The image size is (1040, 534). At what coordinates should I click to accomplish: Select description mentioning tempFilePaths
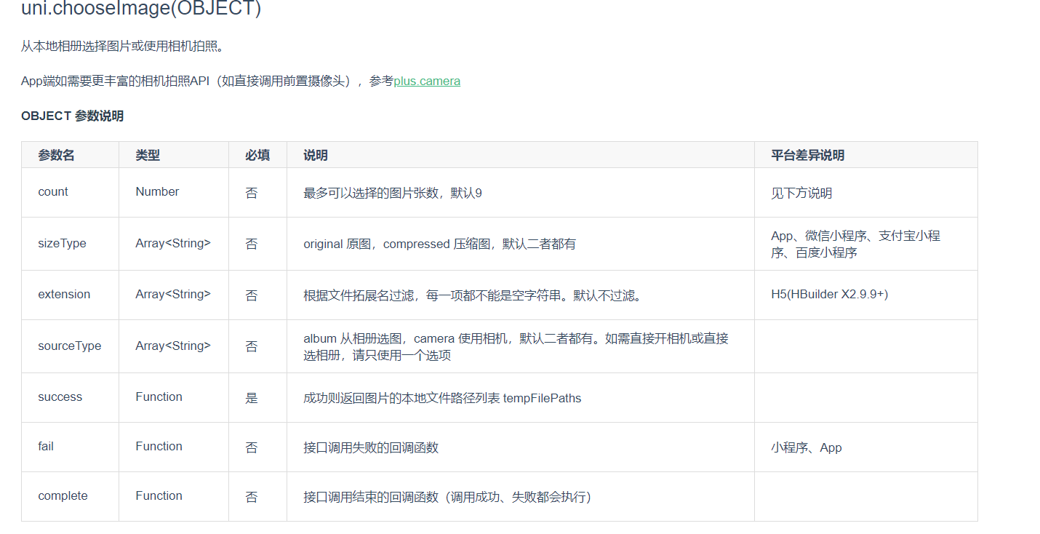click(x=442, y=398)
